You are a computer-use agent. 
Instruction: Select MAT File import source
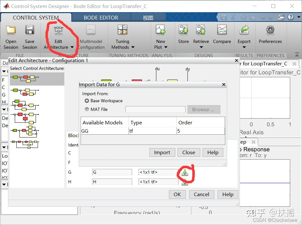87,109
